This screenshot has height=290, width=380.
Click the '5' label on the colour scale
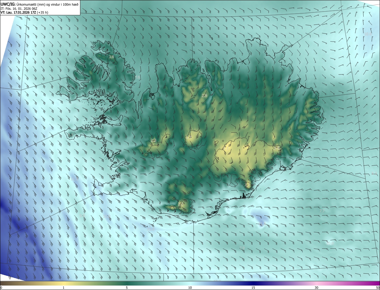[x=127, y=288]
